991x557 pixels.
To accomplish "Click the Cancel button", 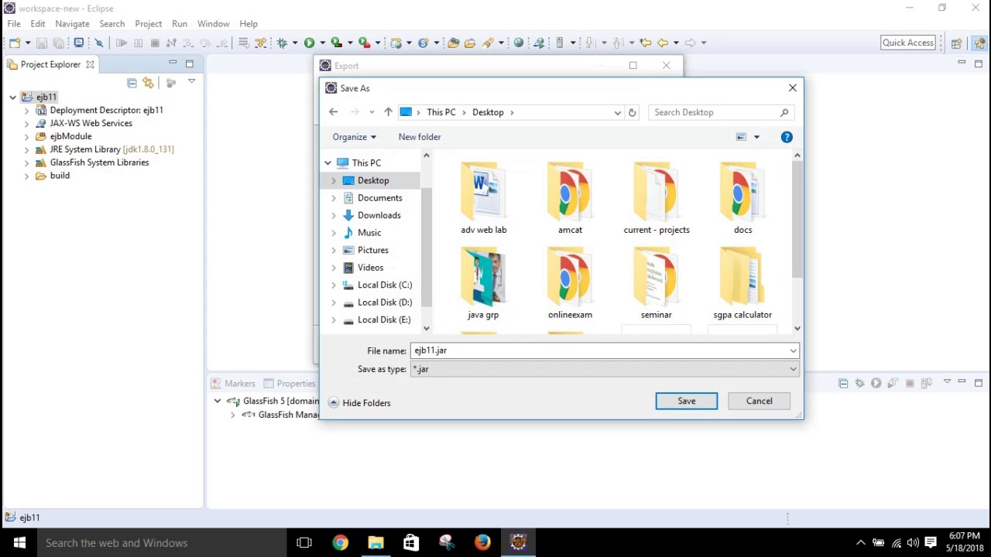I will pyautogui.click(x=759, y=401).
